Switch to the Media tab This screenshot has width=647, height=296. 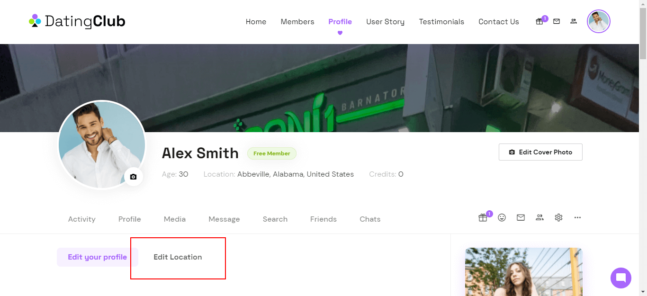tap(175, 219)
